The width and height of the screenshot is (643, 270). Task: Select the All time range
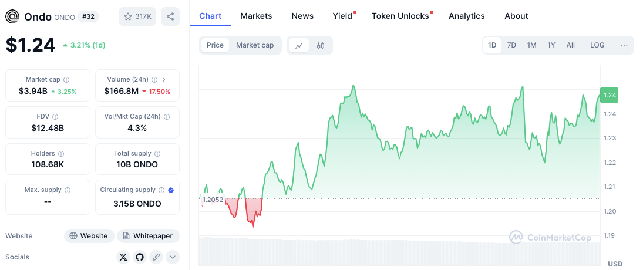click(570, 45)
